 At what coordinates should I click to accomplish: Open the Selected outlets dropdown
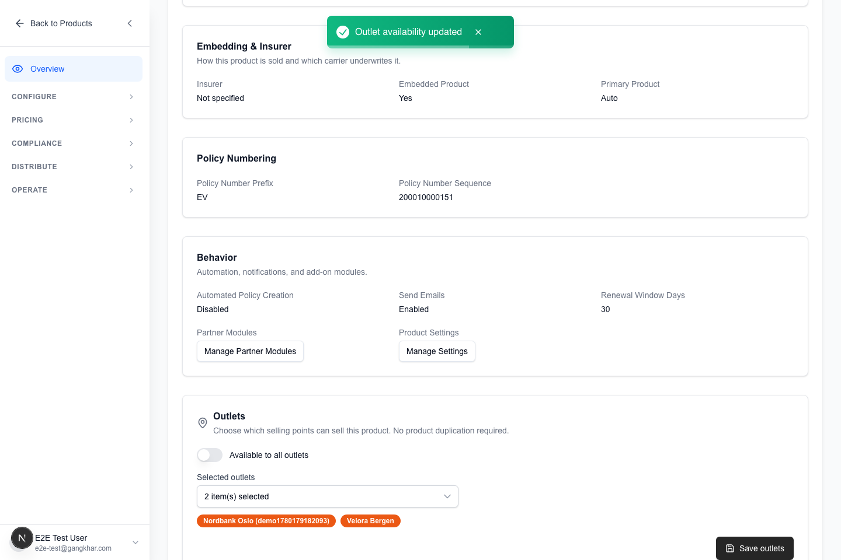tap(328, 496)
